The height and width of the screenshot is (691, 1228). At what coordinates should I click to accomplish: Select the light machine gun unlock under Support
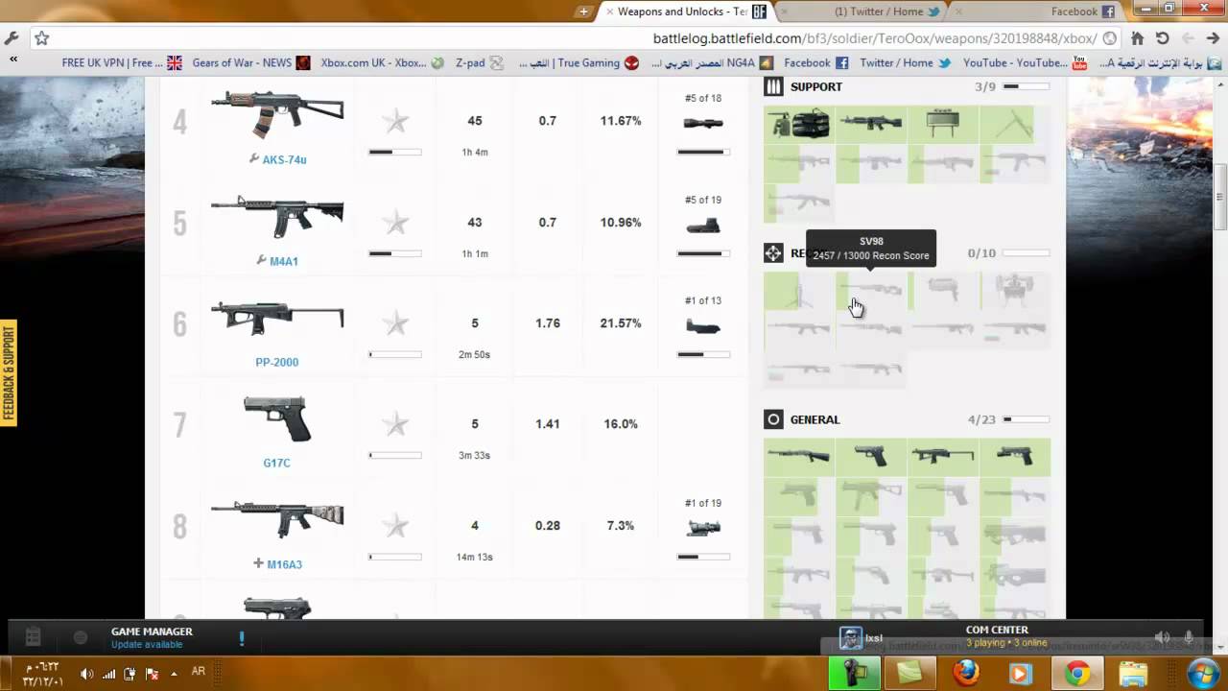tap(871, 124)
